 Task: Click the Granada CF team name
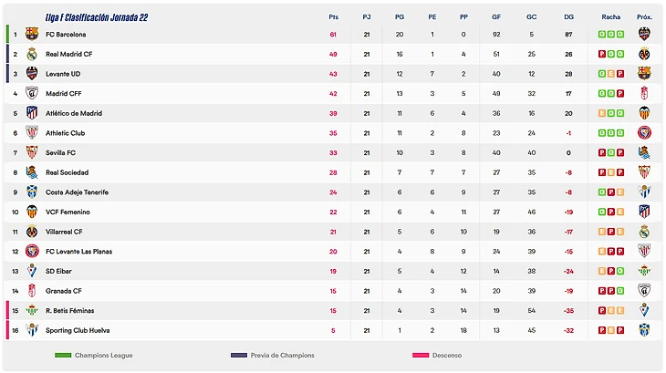click(x=64, y=291)
